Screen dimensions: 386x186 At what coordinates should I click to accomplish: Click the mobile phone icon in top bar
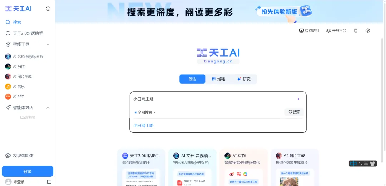tap(356, 31)
